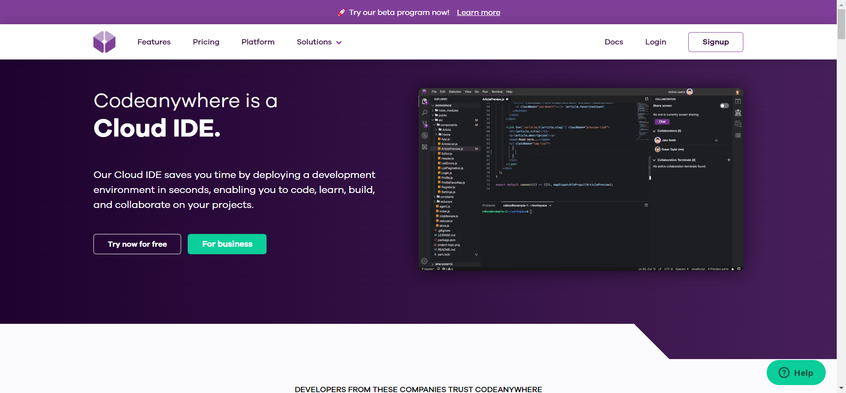The height and width of the screenshot is (393, 846).
Task: Click the active user avatar in IDE header
Action: point(690,92)
